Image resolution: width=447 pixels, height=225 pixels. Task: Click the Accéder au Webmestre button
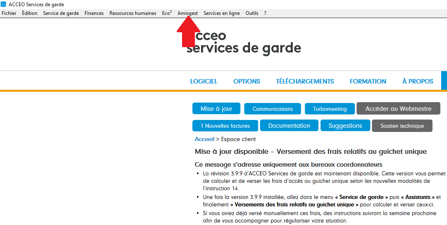398,109
